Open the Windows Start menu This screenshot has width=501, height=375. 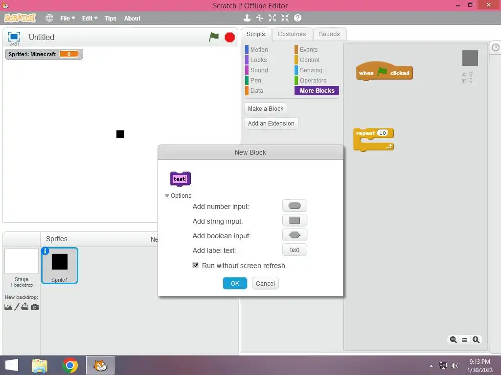pos(12,365)
